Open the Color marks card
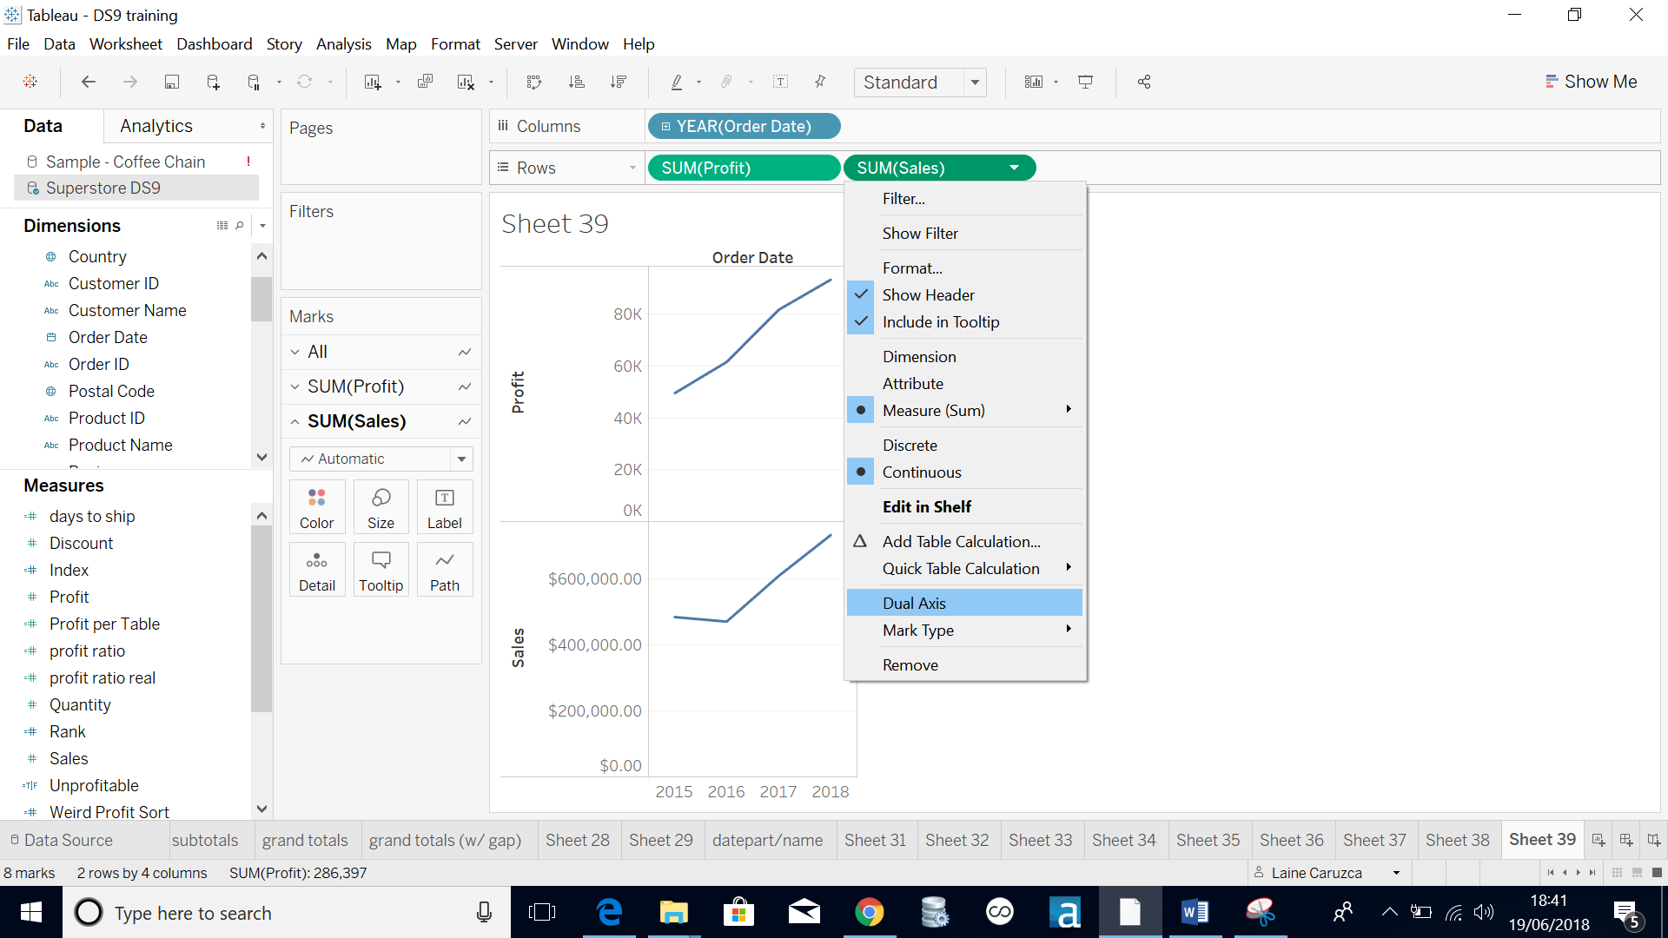 [x=316, y=507]
